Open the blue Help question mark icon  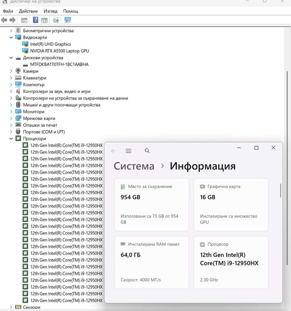36,20
